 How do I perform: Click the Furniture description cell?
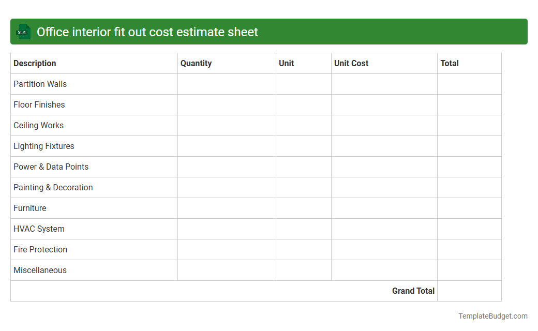(29, 208)
